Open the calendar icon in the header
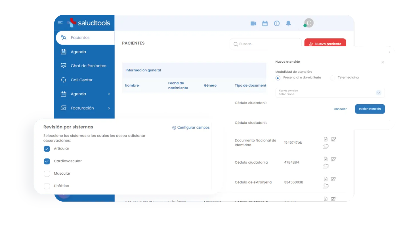Image resolution: width=403 pixels, height=230 pixels. coord(265,24)
